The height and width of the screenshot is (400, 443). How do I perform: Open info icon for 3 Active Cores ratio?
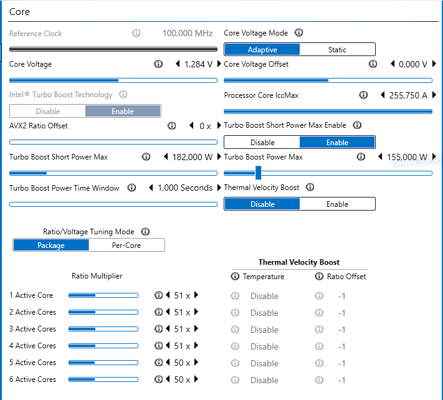(x=158, y=329)
